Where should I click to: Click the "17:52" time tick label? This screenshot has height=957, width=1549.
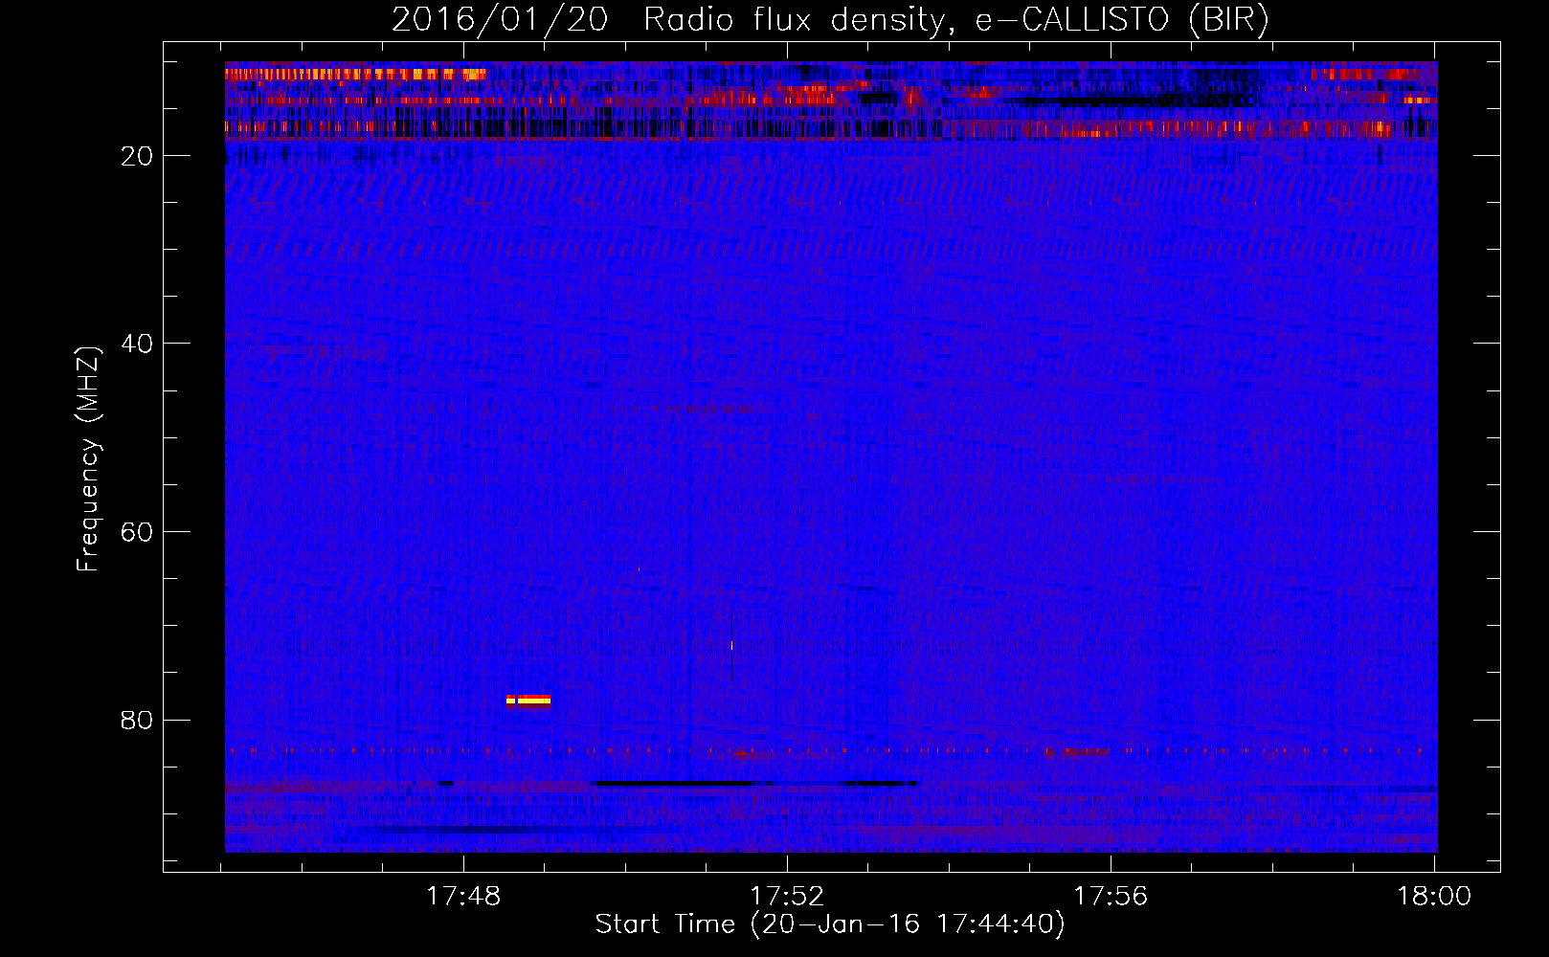(x=787, y=897)
